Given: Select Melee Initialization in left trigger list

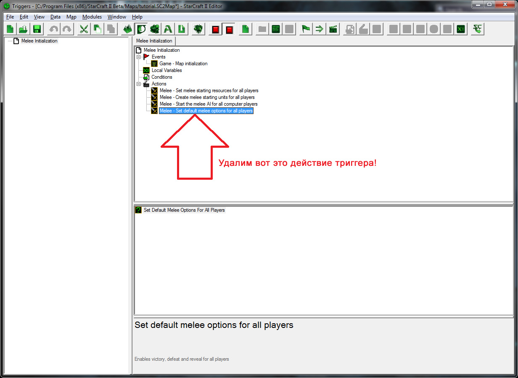Looking at the screenshot, I should point(39,41).
